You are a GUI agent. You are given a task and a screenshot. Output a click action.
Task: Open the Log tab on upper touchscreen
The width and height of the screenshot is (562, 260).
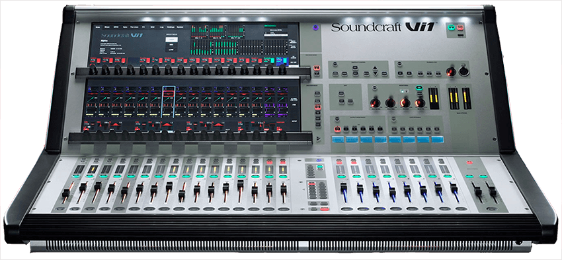[x=161, y=27]
